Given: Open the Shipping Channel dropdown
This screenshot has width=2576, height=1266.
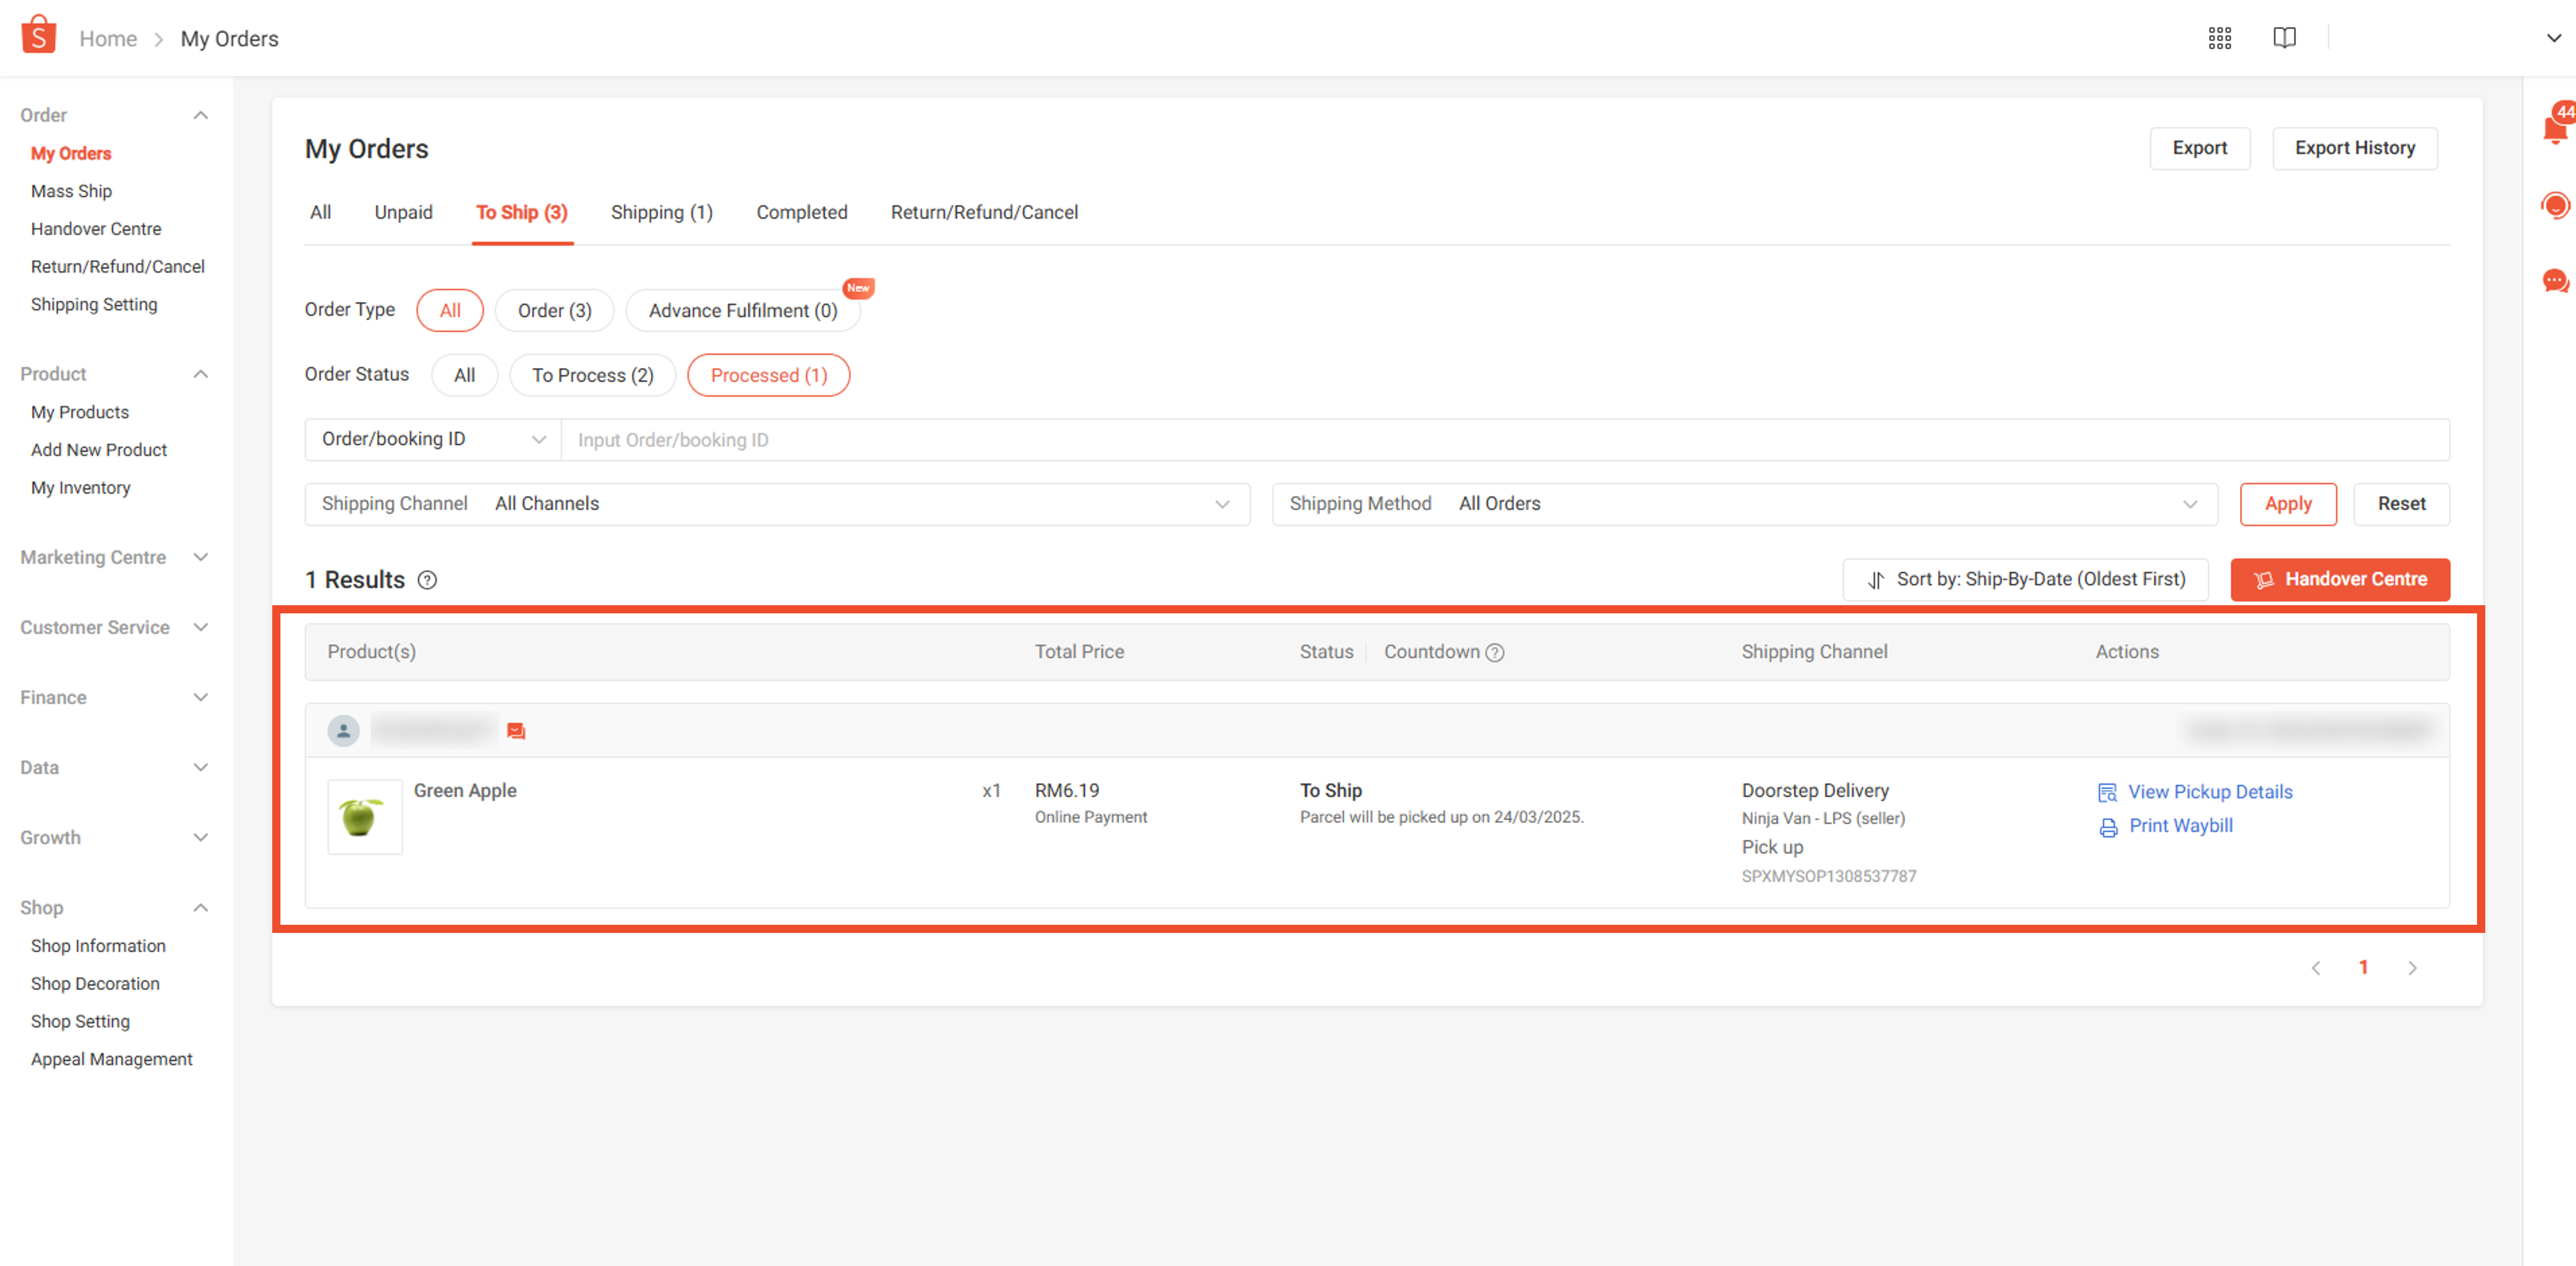Looking at the screenshot, I should tap(777, 504).
